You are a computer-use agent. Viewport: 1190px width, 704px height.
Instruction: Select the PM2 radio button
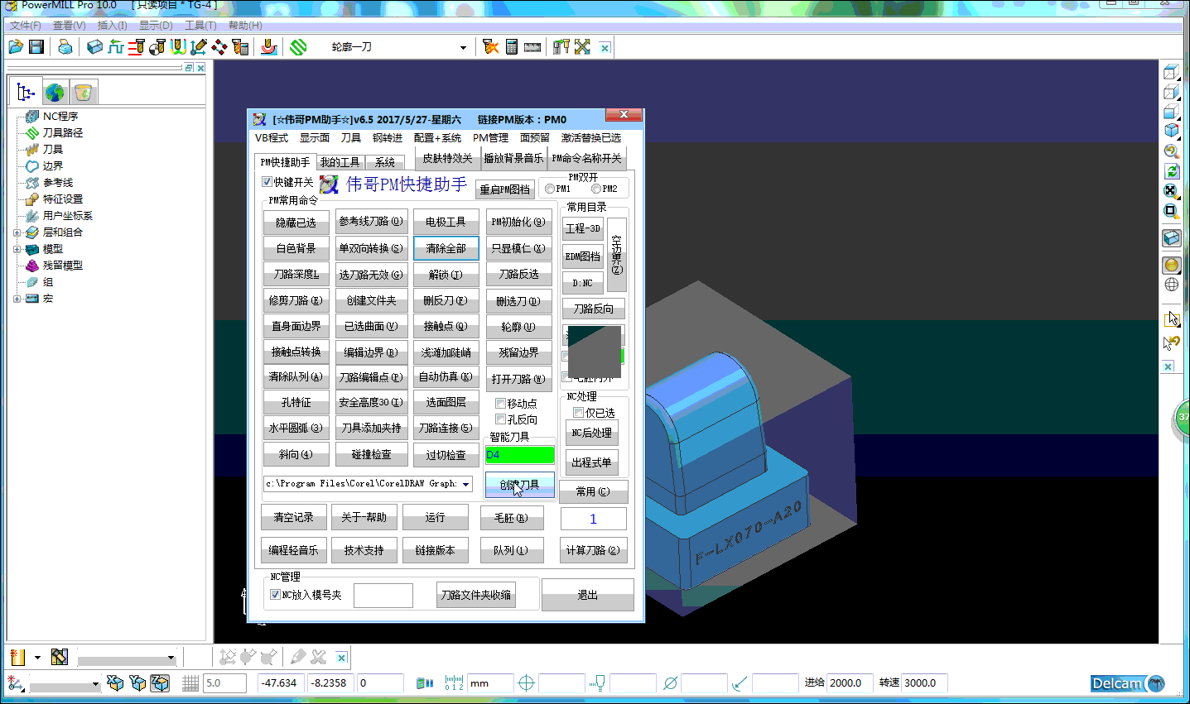pyautogui.click(x=595, y=189)
